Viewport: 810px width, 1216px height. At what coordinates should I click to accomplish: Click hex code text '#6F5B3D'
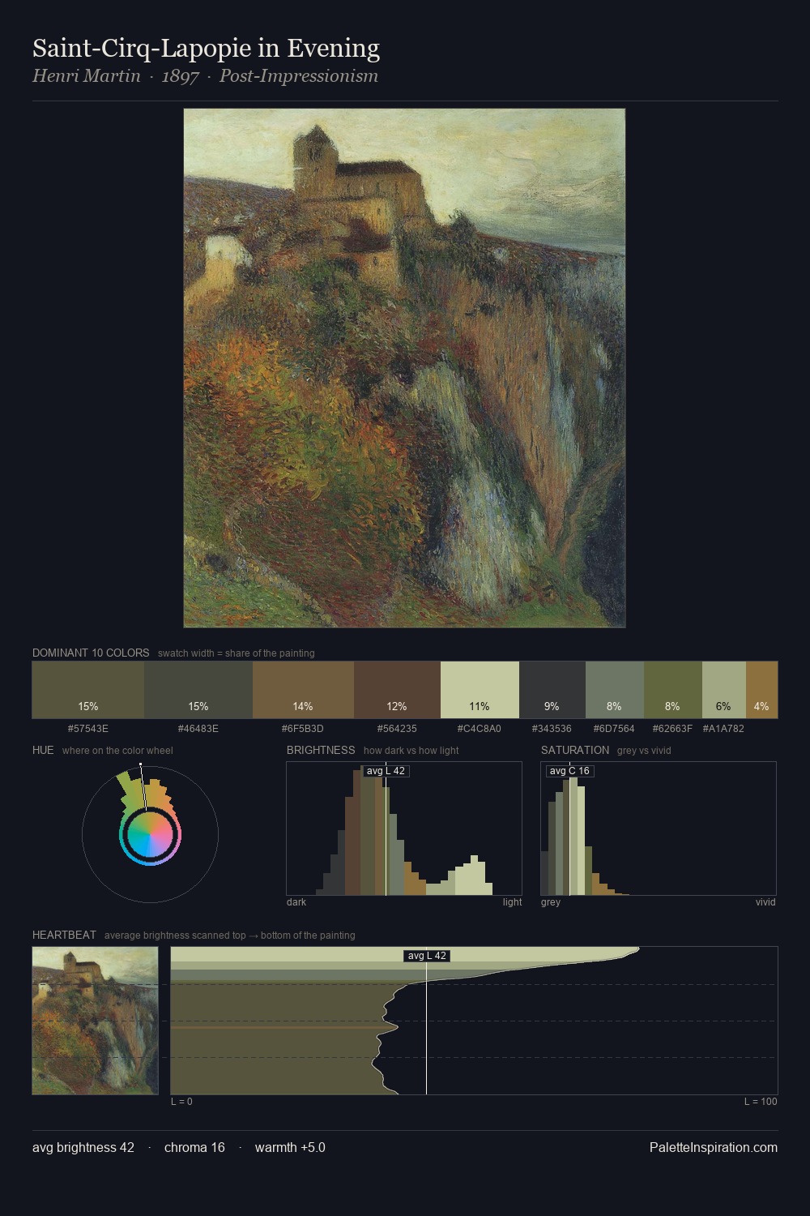[303, 728]
